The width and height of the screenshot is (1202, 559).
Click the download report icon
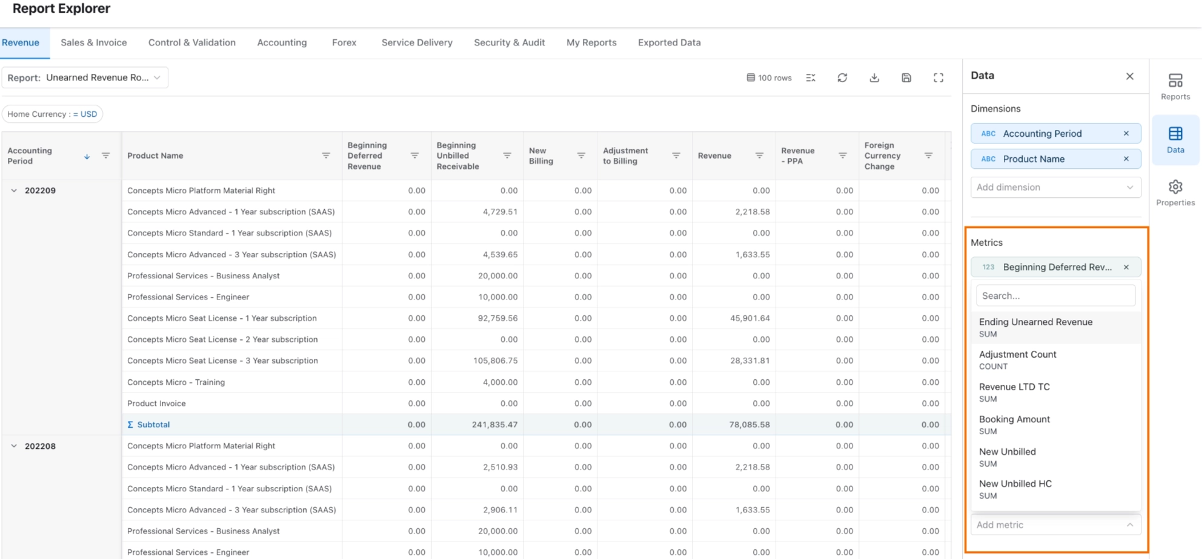pos(874,77)
